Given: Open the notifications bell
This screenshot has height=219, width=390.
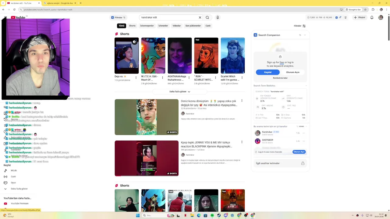Looking at the screenshot, I should click(372, 17).
